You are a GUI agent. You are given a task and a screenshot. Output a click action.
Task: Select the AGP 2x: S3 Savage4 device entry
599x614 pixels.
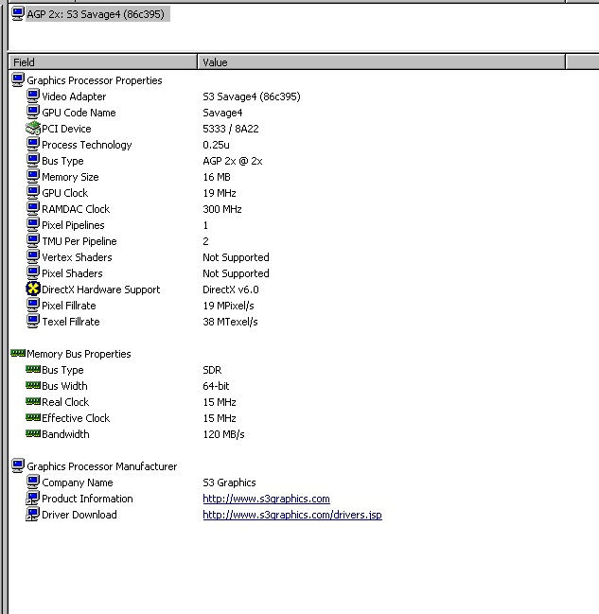click(x=97, y=14)
